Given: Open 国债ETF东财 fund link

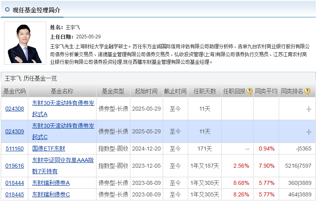Looking at the screenshot, I should click(49, 149).
